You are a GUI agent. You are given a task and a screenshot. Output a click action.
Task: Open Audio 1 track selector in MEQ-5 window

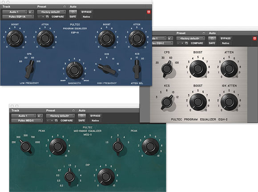(24, 116)
